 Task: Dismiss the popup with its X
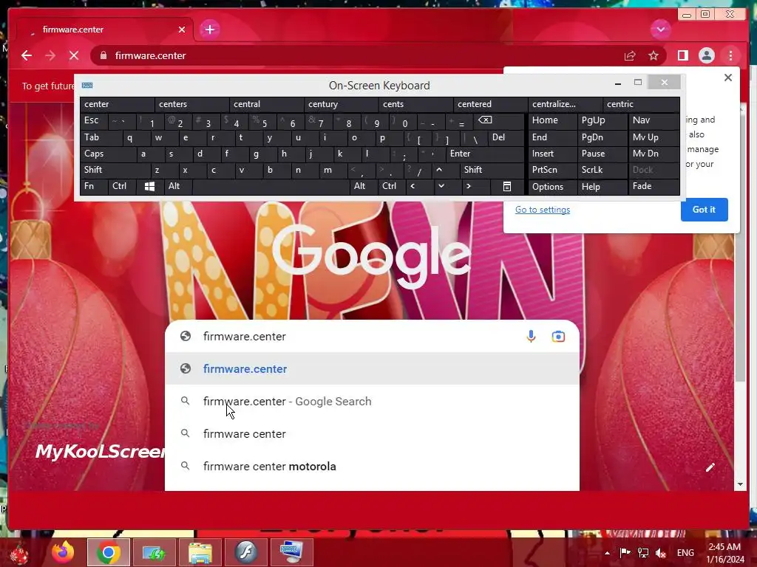click(728, 78)
